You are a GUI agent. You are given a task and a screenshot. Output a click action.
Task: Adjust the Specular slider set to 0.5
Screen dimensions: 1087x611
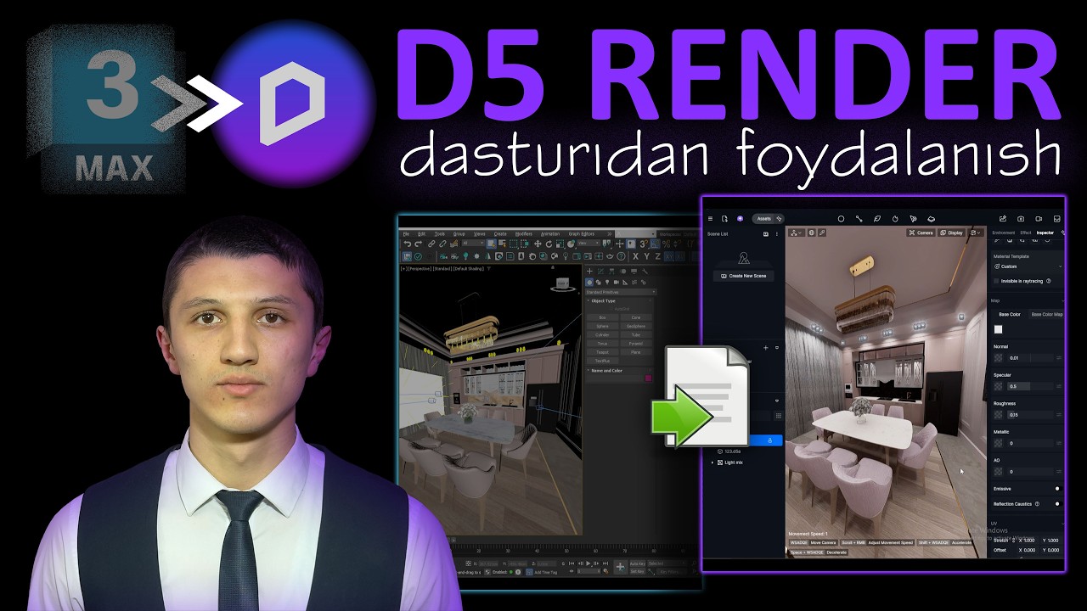1030,386
